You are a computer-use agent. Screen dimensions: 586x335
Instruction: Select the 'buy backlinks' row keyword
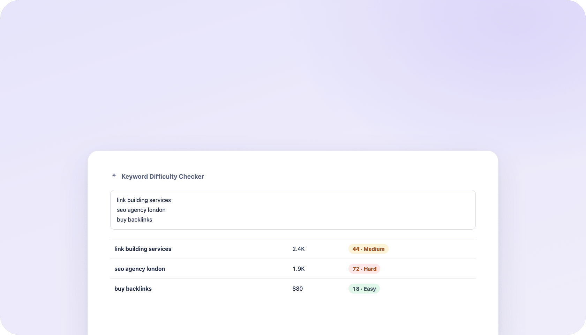[x=133, y=289]
